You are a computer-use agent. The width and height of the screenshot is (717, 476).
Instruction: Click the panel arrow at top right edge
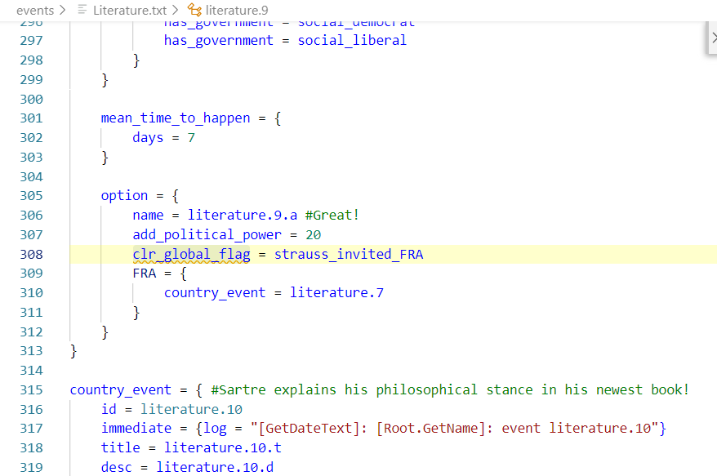[x=714, y=38]
